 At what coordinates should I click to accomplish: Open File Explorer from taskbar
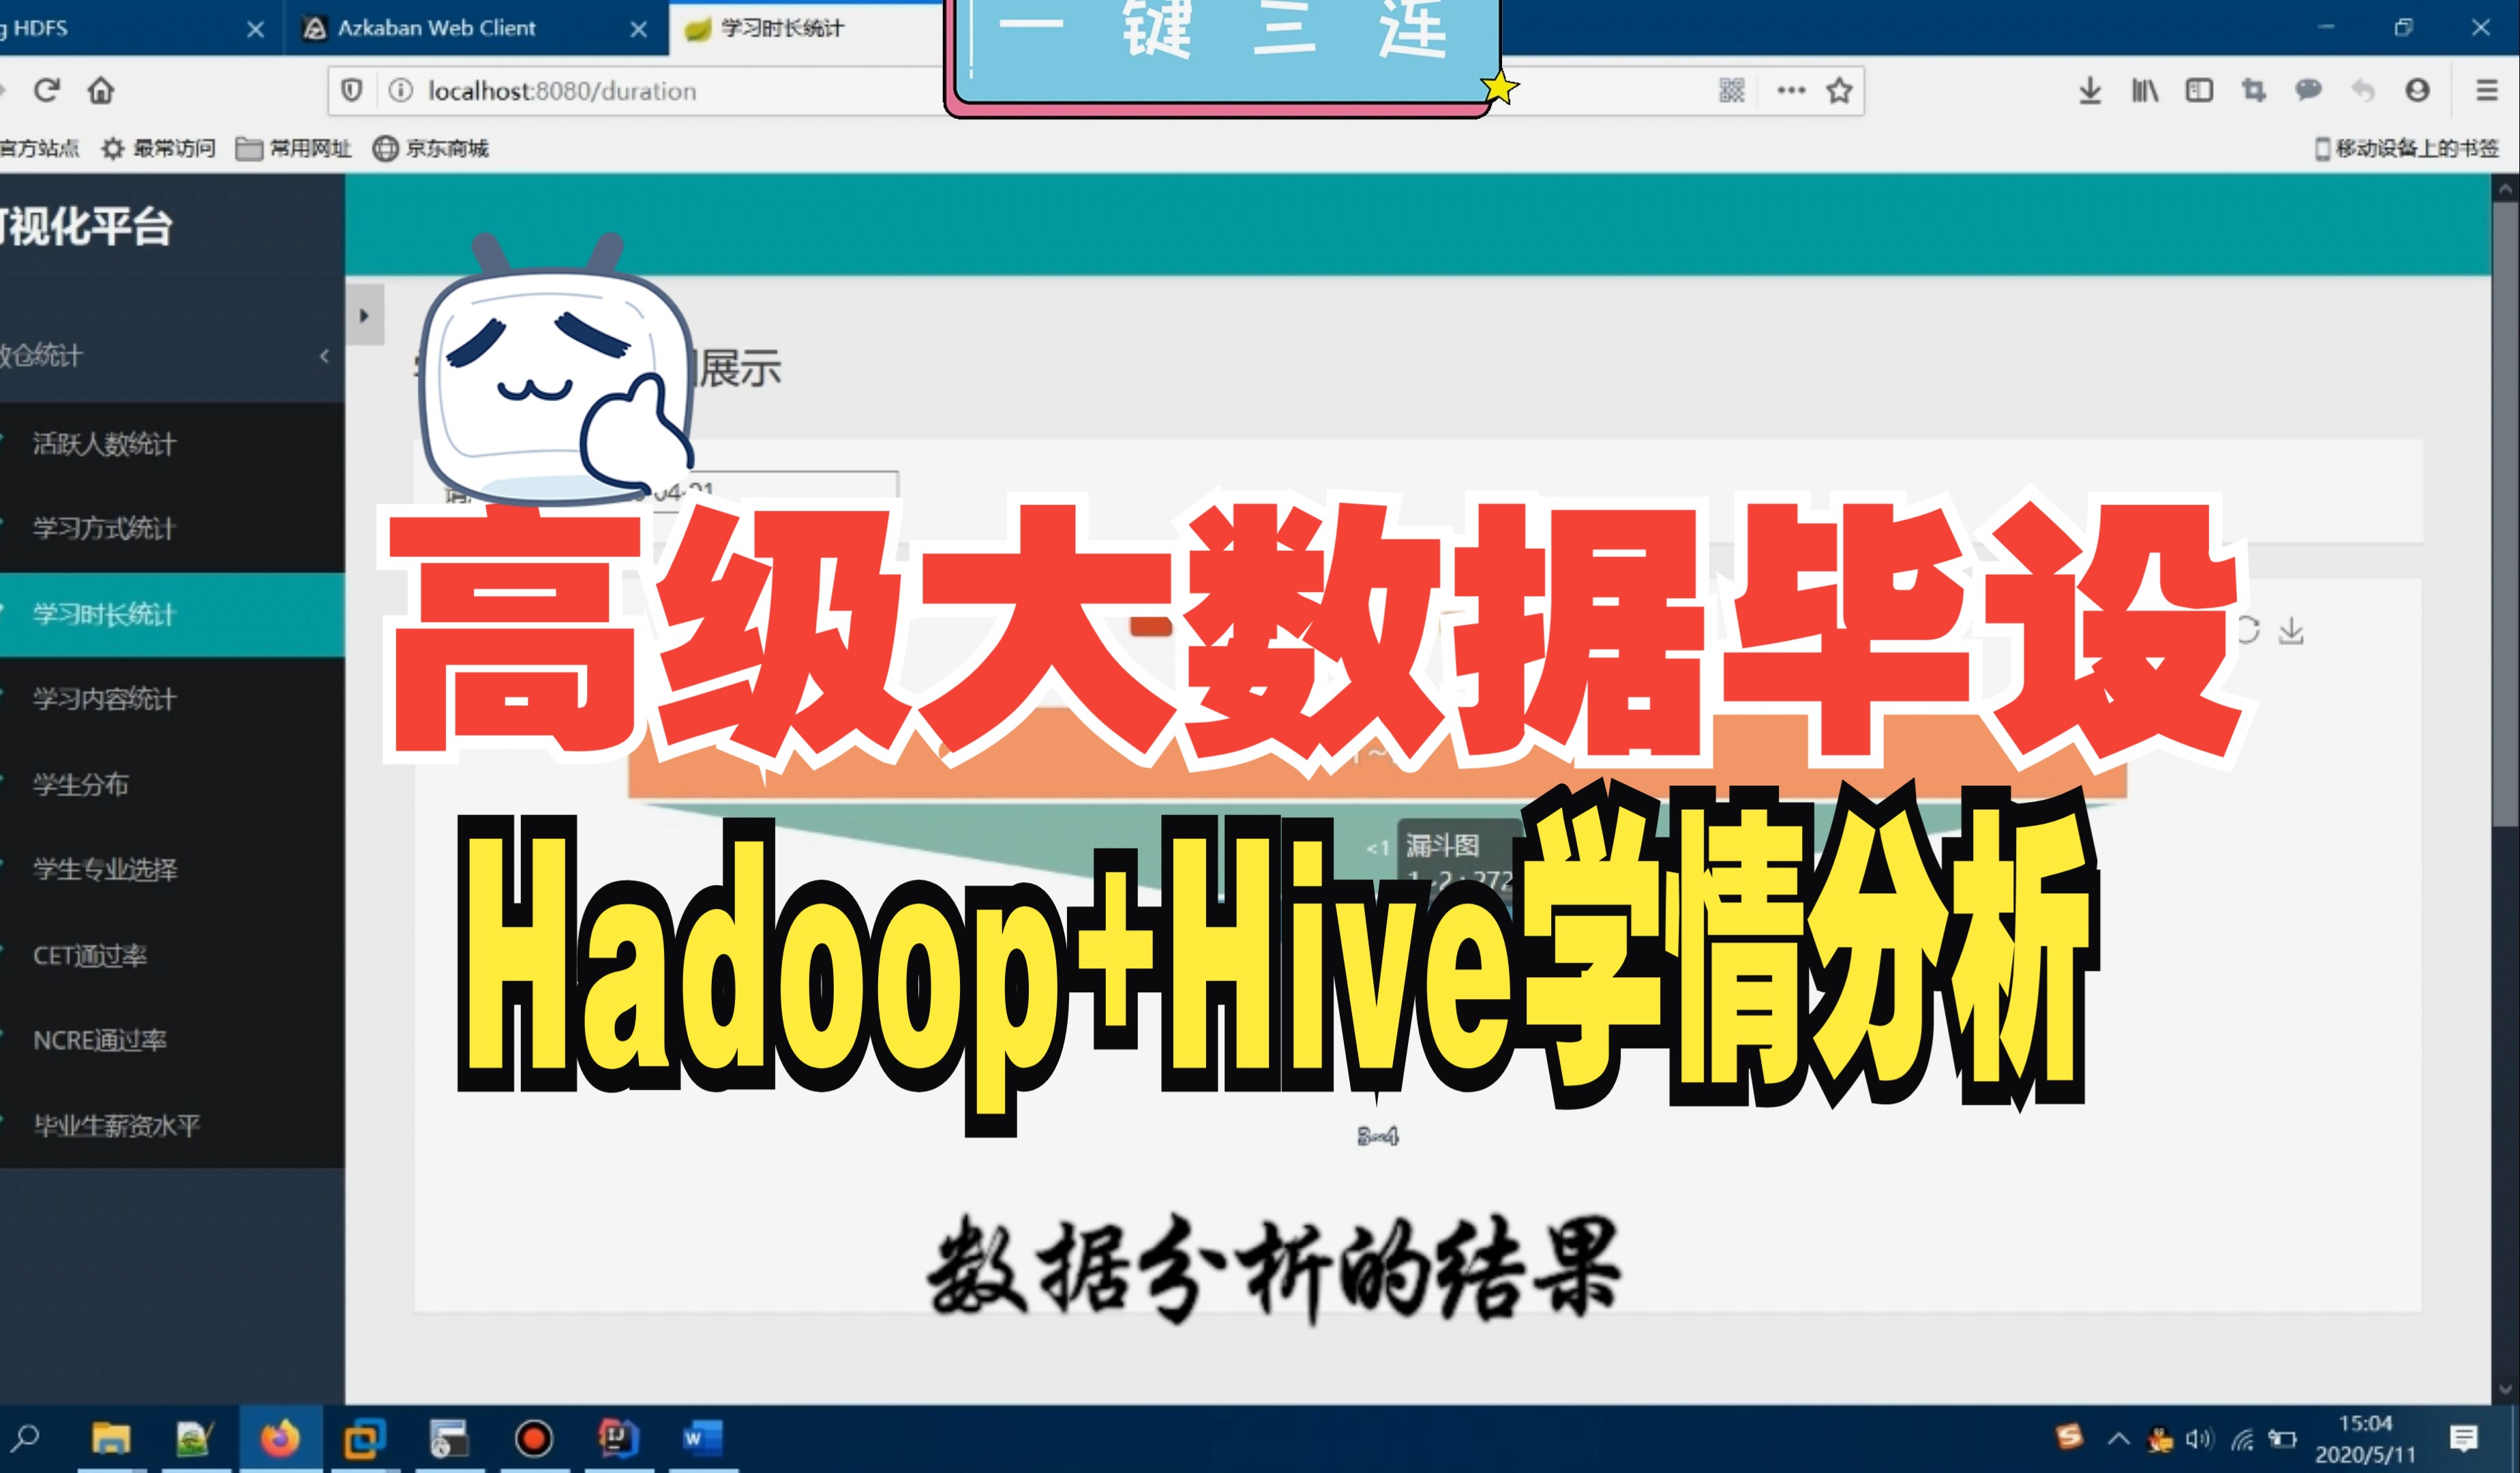(x=111, y=1439)
